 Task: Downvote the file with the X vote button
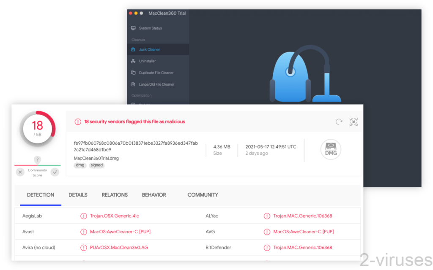tap(20, 172)
